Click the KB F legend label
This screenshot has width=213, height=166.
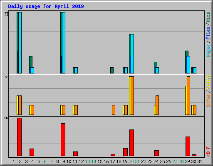(x=208, y=151)
